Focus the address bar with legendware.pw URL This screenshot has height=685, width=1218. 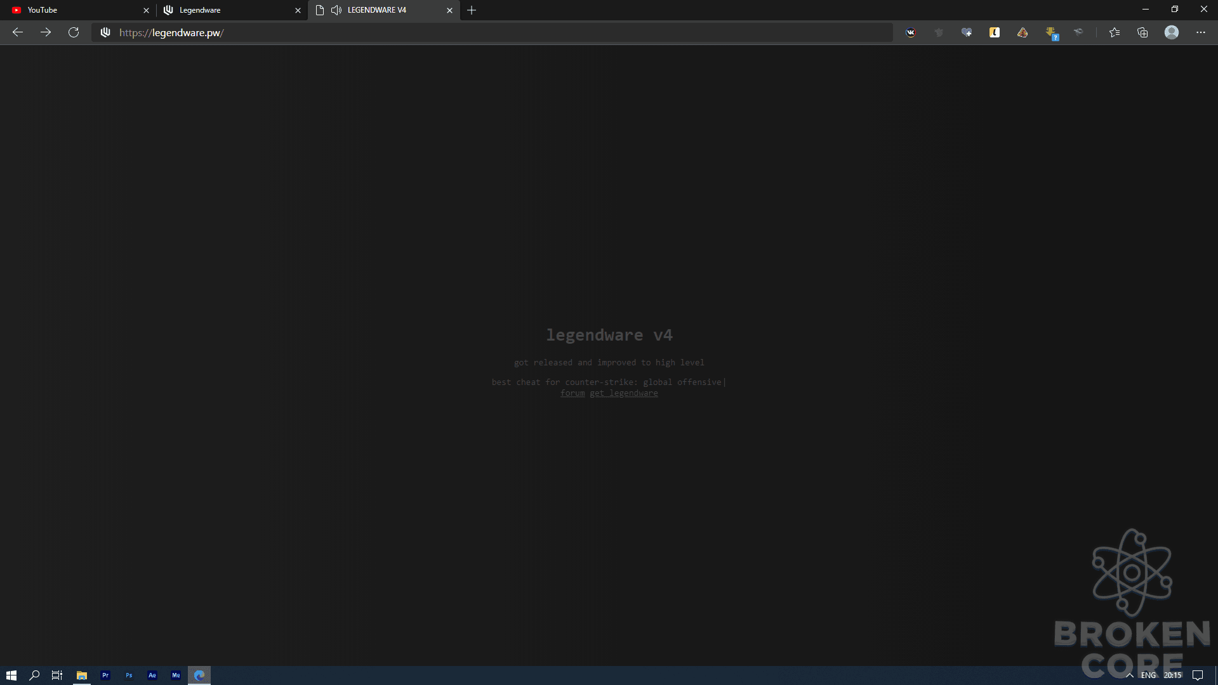(x=492, y=32)
